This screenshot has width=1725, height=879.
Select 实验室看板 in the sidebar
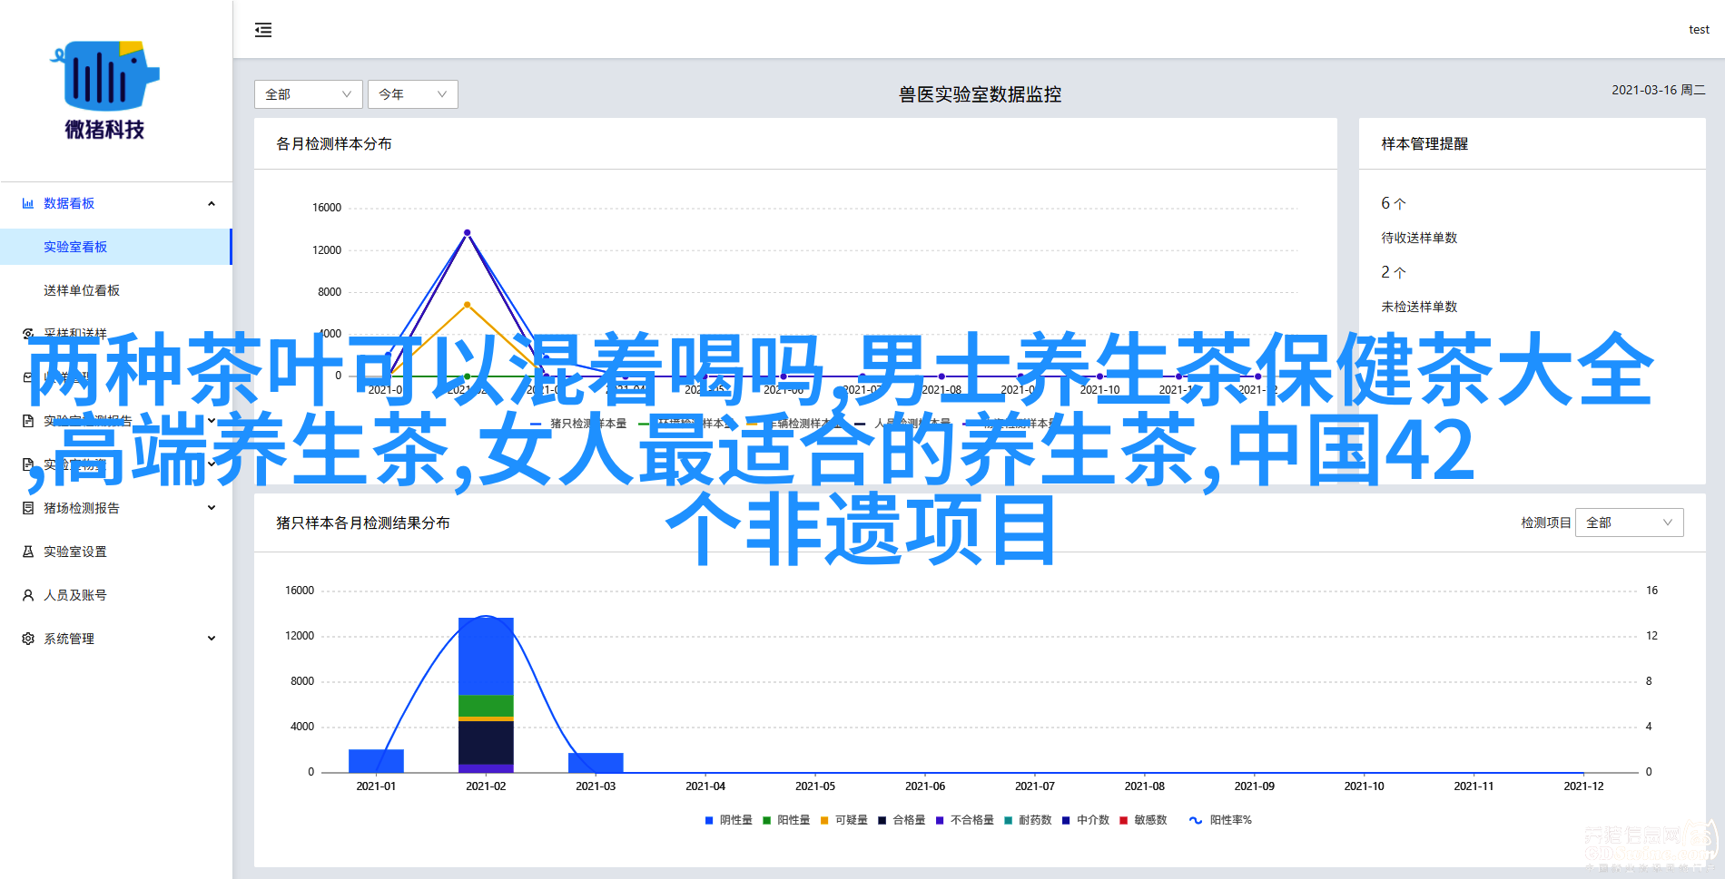click(x=75, y=247)
